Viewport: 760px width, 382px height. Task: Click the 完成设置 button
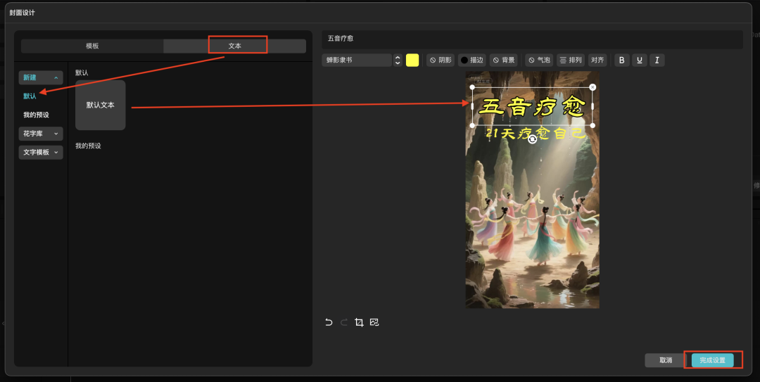click(712, 360)
